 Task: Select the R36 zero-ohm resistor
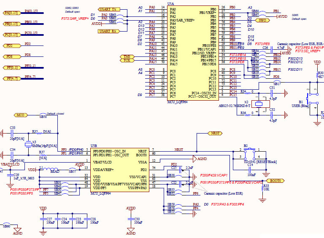click(x=248, y=115)
